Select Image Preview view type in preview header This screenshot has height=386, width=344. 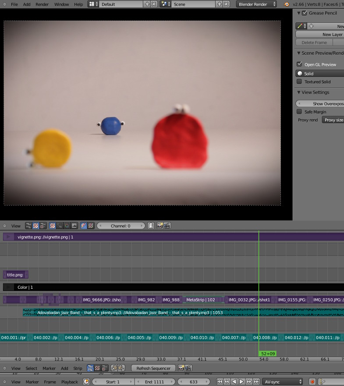point(35,226)
